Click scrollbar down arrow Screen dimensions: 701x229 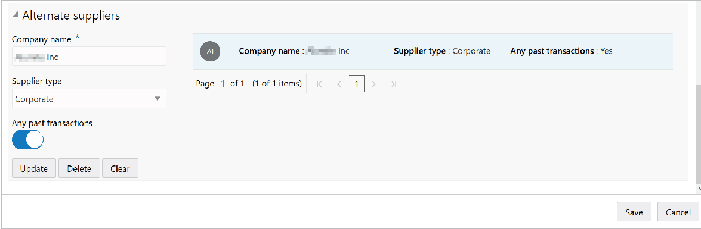point(699,189)
